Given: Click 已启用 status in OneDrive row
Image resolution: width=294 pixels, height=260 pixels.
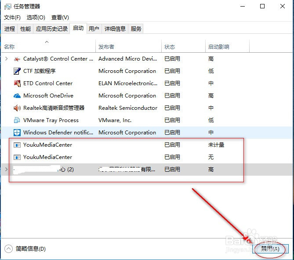Looking at the screenshot, I should coord(172,96).
